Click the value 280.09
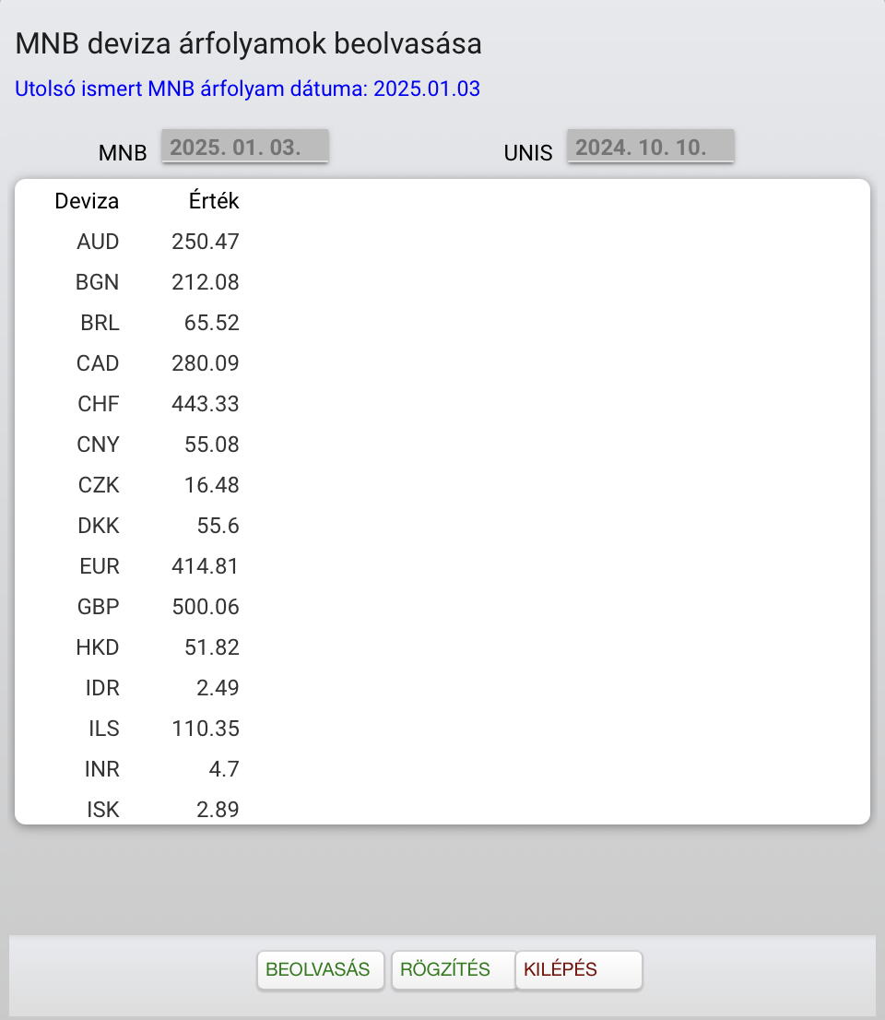The image size is (885, 1020). [206, 363]
